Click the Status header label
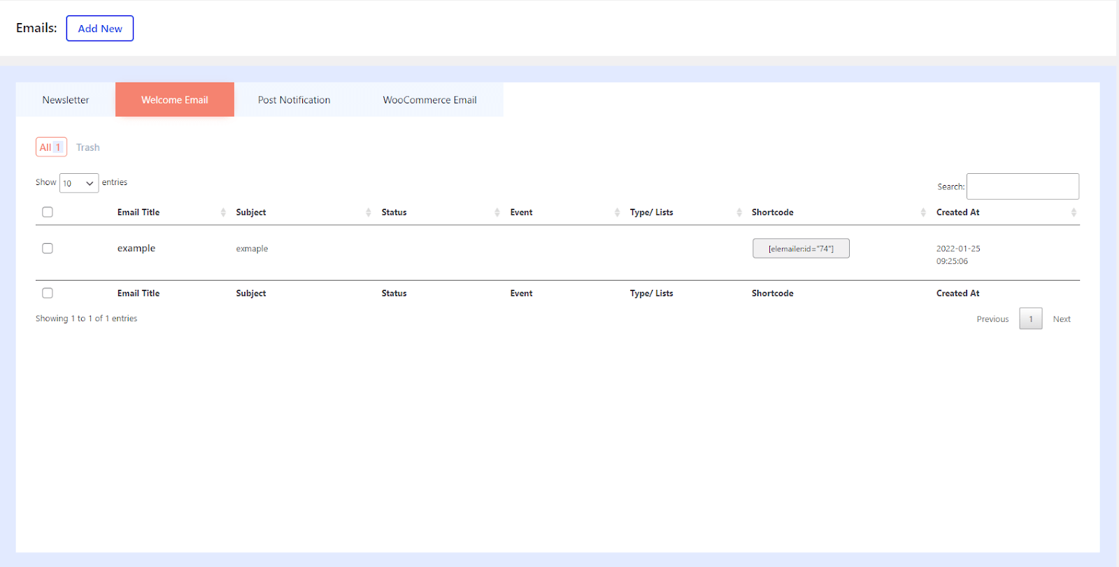Screen dimensions: 1119x567 point(394,212)
